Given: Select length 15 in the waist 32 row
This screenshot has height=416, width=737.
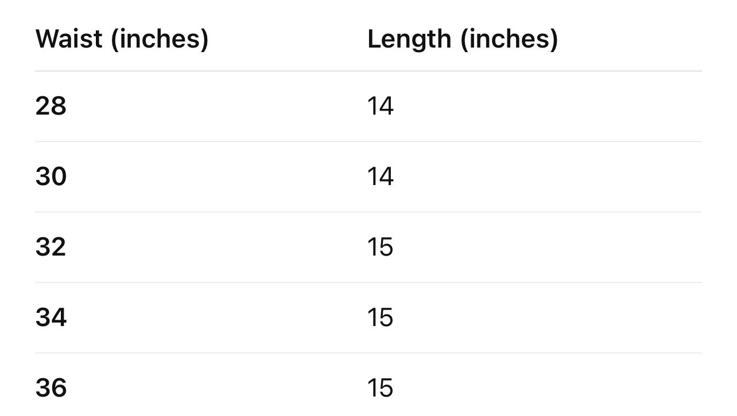Looking at the screenshot, I should coord(381,247).
